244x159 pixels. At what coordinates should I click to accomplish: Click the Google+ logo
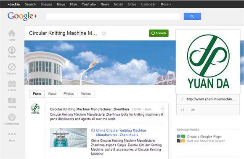[22, 16]
